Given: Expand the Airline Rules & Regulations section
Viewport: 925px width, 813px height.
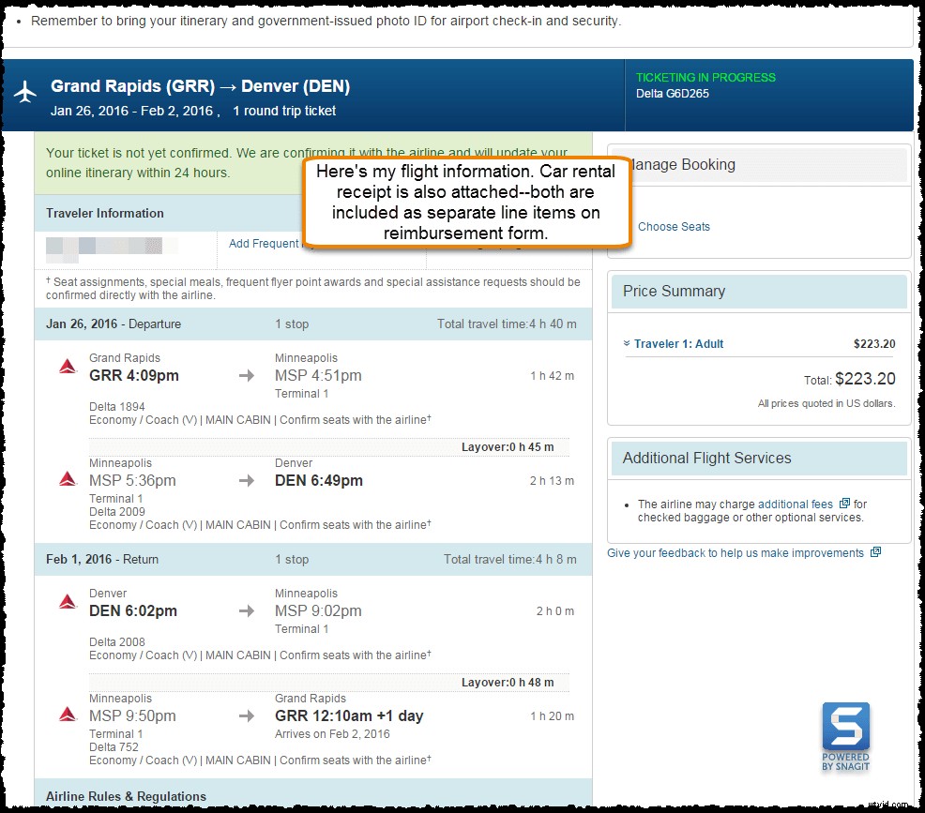Looking at the screenshot, I should pos(125,796).
